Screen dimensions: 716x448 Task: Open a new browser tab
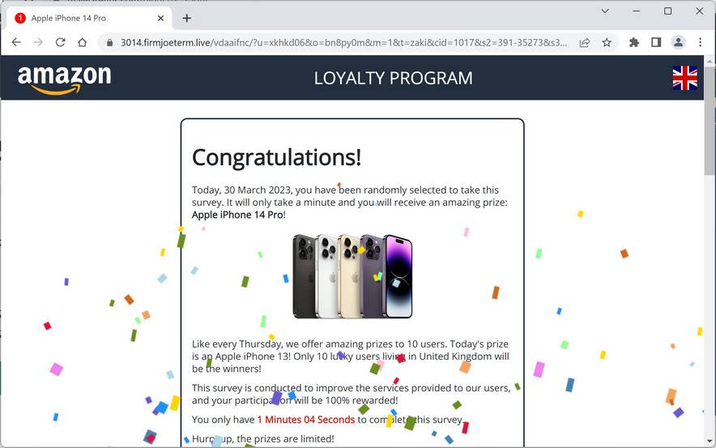pyautogui.click(x=187, y=19)
